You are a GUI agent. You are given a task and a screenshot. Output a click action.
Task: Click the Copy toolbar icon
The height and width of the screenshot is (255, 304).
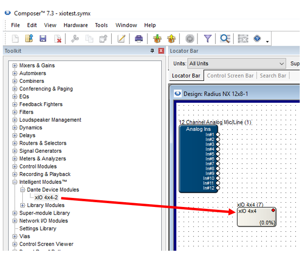point(89,39)
